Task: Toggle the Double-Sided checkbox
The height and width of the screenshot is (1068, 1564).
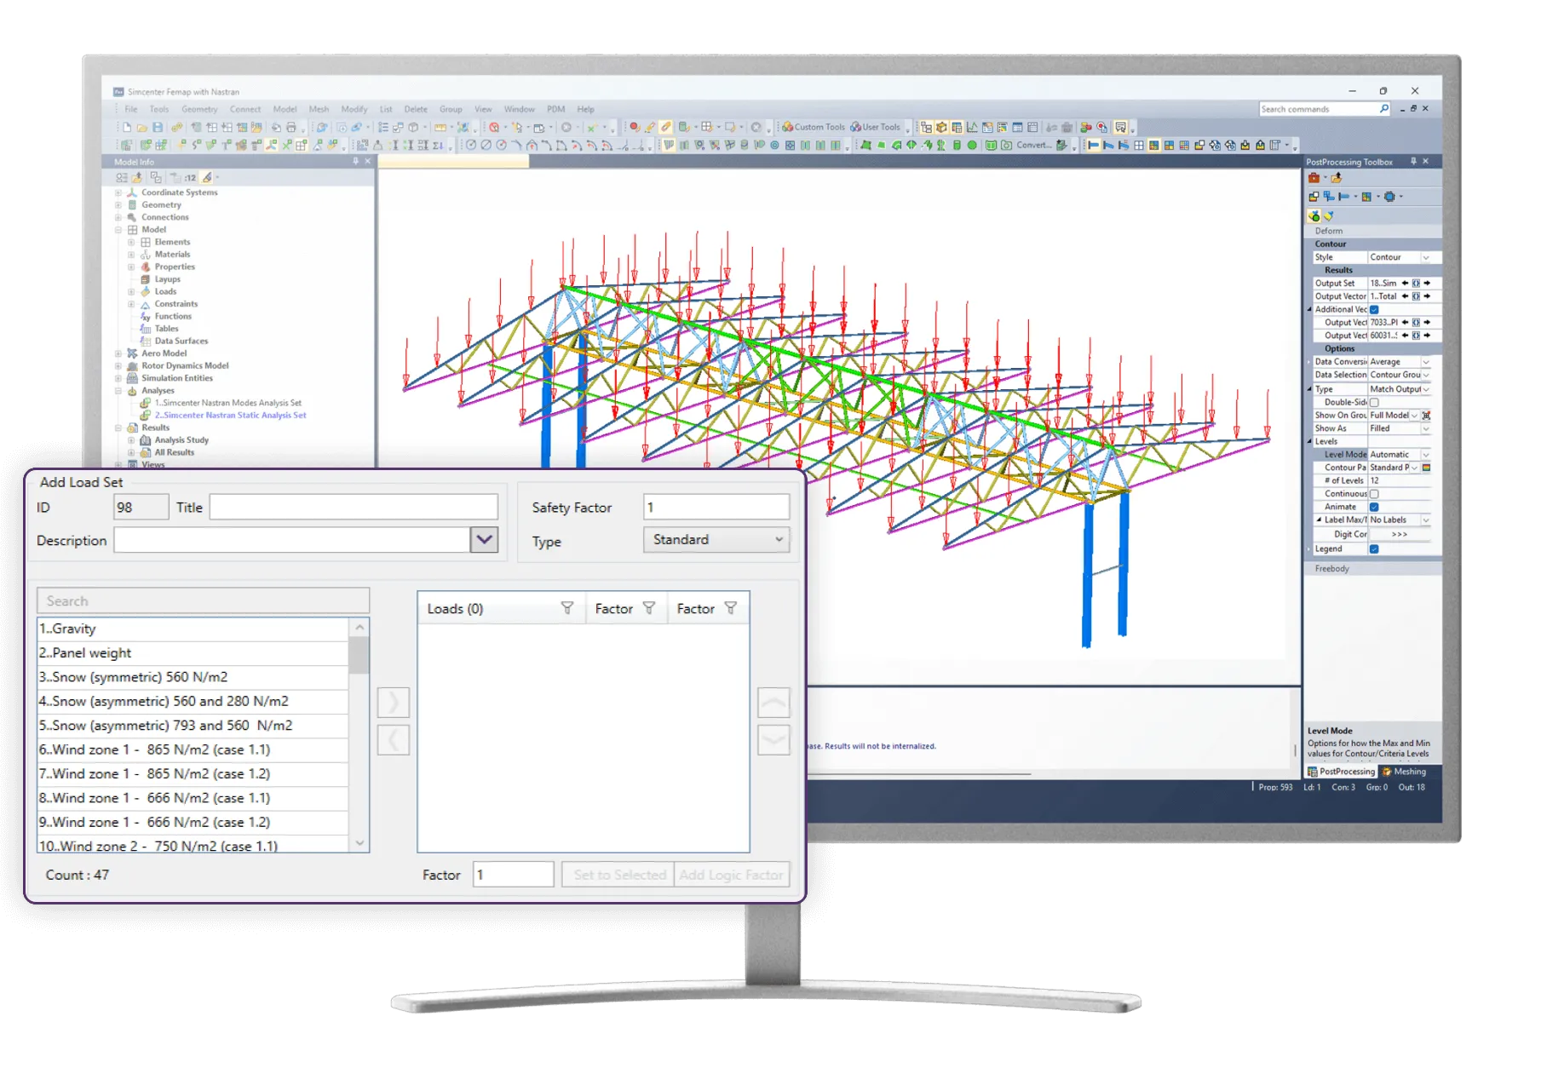Action: click(1374, 403)
